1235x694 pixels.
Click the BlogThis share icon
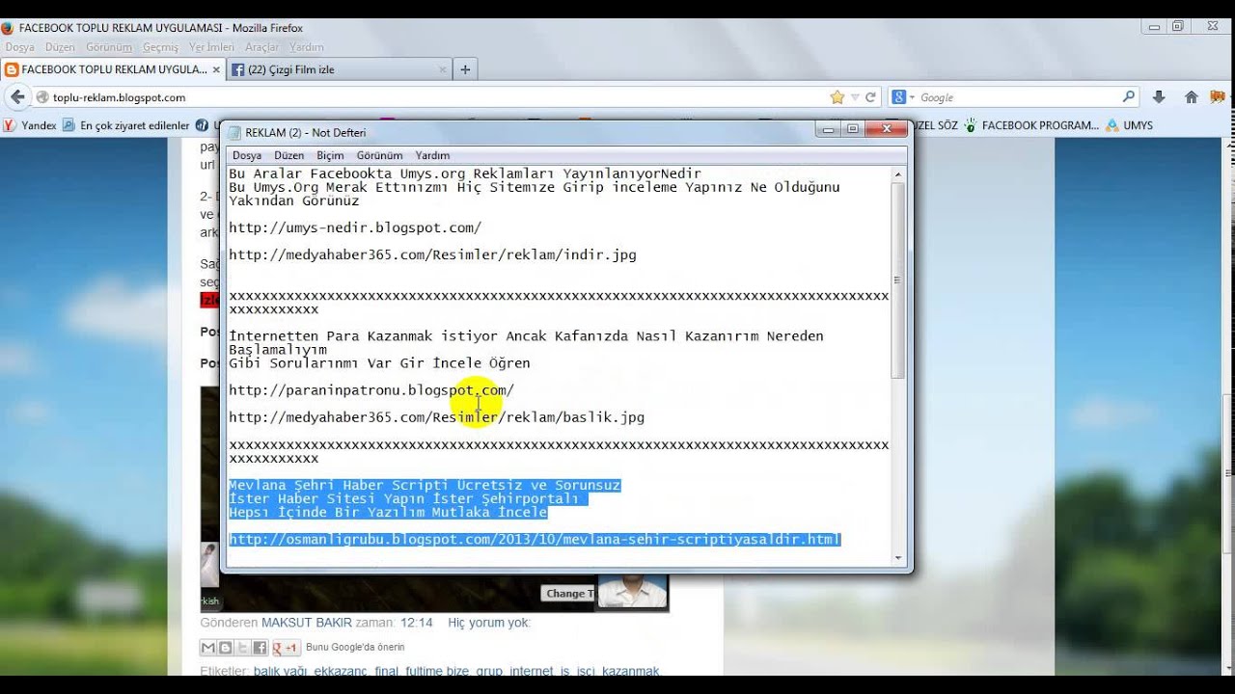tap(226, 648)
